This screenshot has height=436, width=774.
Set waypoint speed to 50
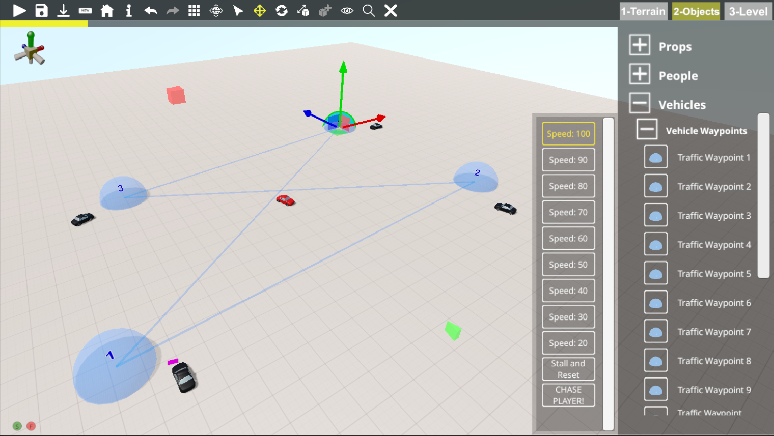click(568, 265)
